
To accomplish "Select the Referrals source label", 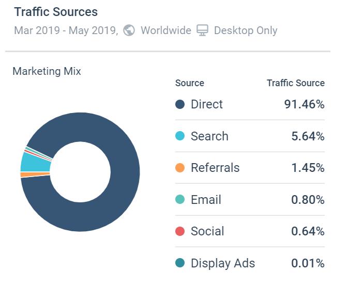I will click(x=215, y=168).
